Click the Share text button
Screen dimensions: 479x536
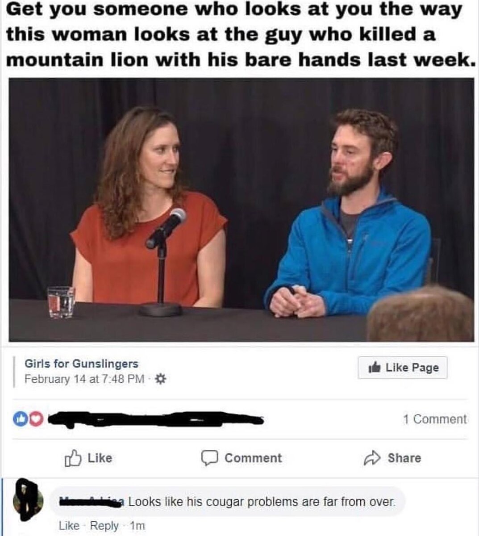404,458
